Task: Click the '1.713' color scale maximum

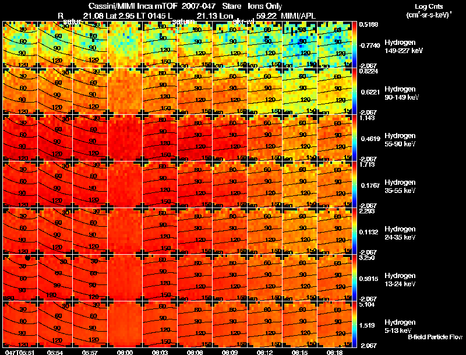Action: pos(367,164)
